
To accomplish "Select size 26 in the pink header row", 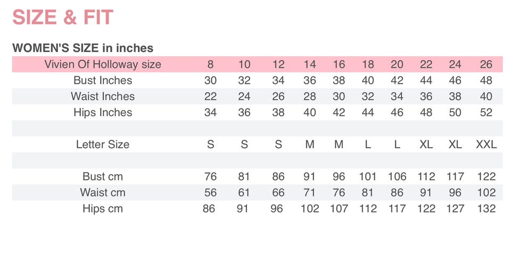I will click(486, 65).
